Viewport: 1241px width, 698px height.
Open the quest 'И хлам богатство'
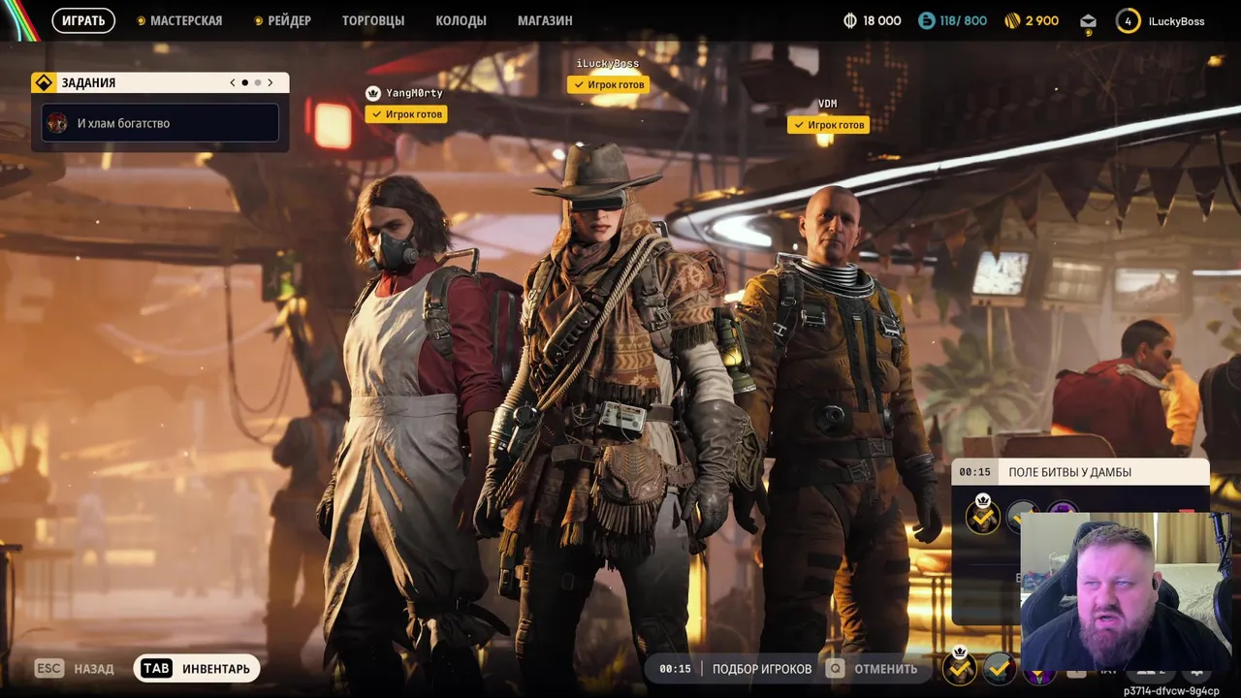160,123
